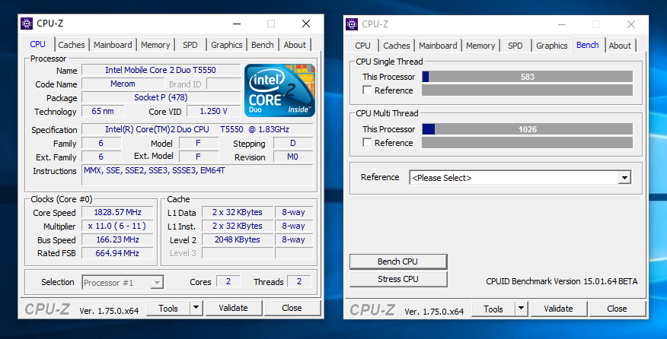The image size is (667, 339).
Task: Click Level 2 cache value 2048 KBytes
Action: tap(238, 239)
